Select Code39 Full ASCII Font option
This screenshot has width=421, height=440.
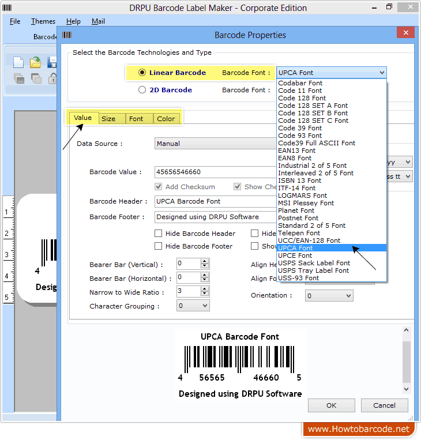332,143
